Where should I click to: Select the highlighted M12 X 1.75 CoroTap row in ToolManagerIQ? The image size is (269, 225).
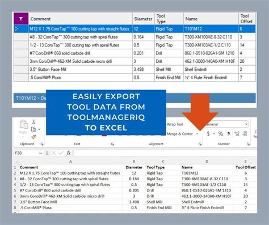[134, 29]
